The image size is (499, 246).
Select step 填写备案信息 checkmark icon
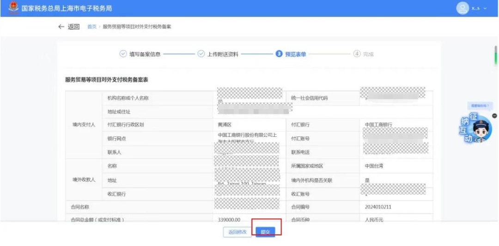(123, 54)
